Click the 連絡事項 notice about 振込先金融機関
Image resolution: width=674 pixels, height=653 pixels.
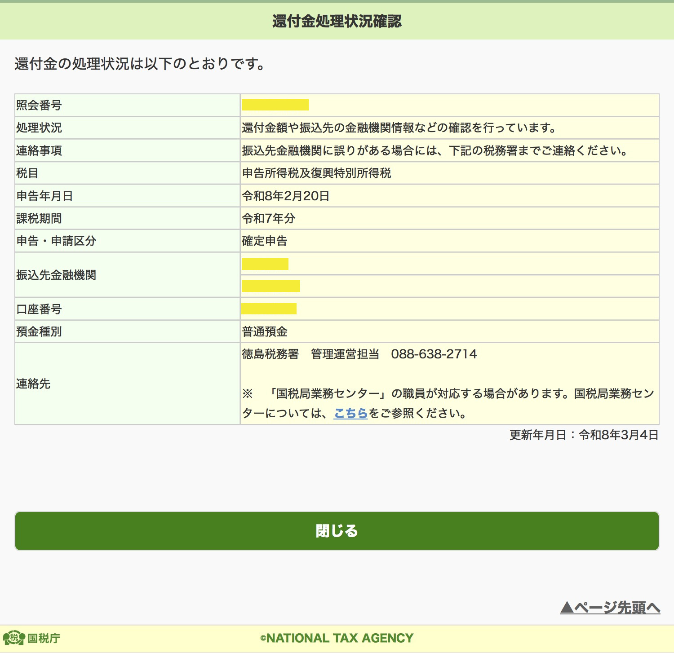[435, 150]
